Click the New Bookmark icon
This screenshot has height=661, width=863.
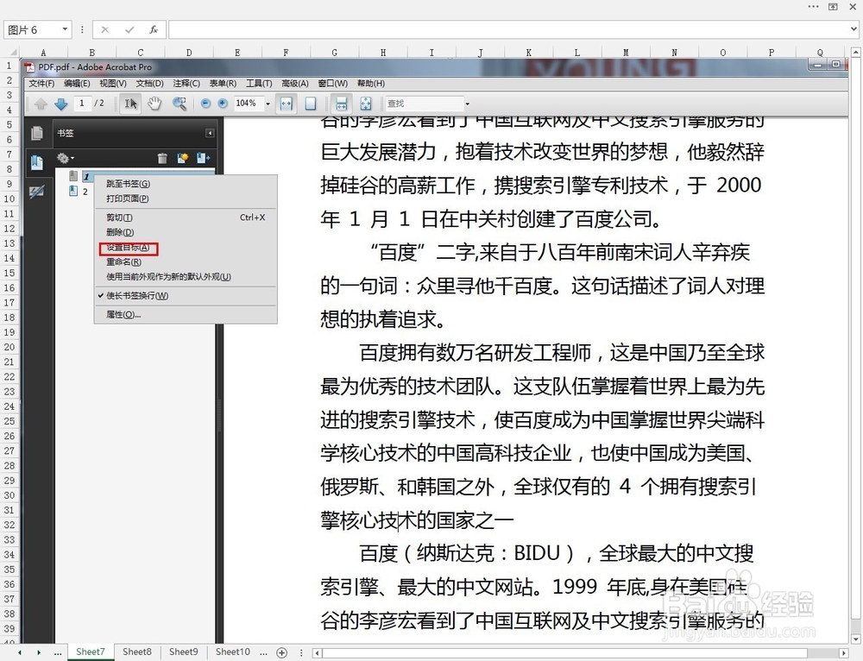tap(183, 159)
